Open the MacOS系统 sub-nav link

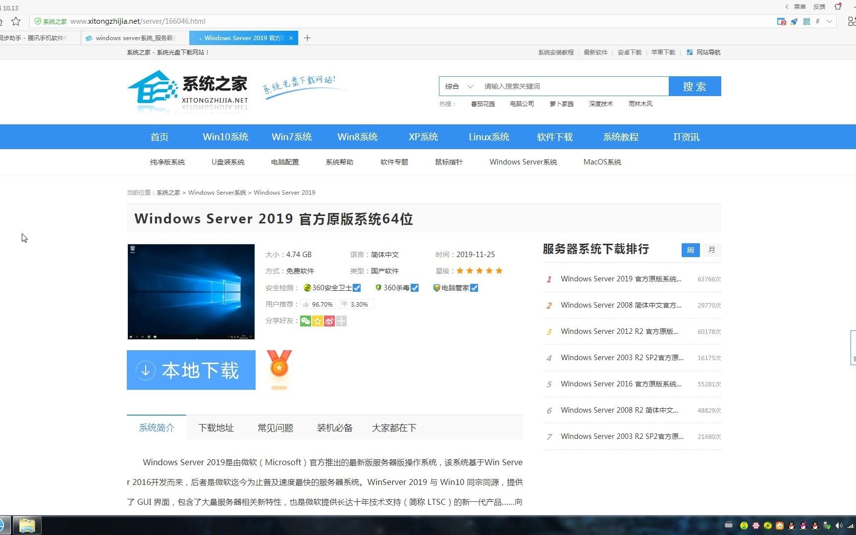[602, 162]
